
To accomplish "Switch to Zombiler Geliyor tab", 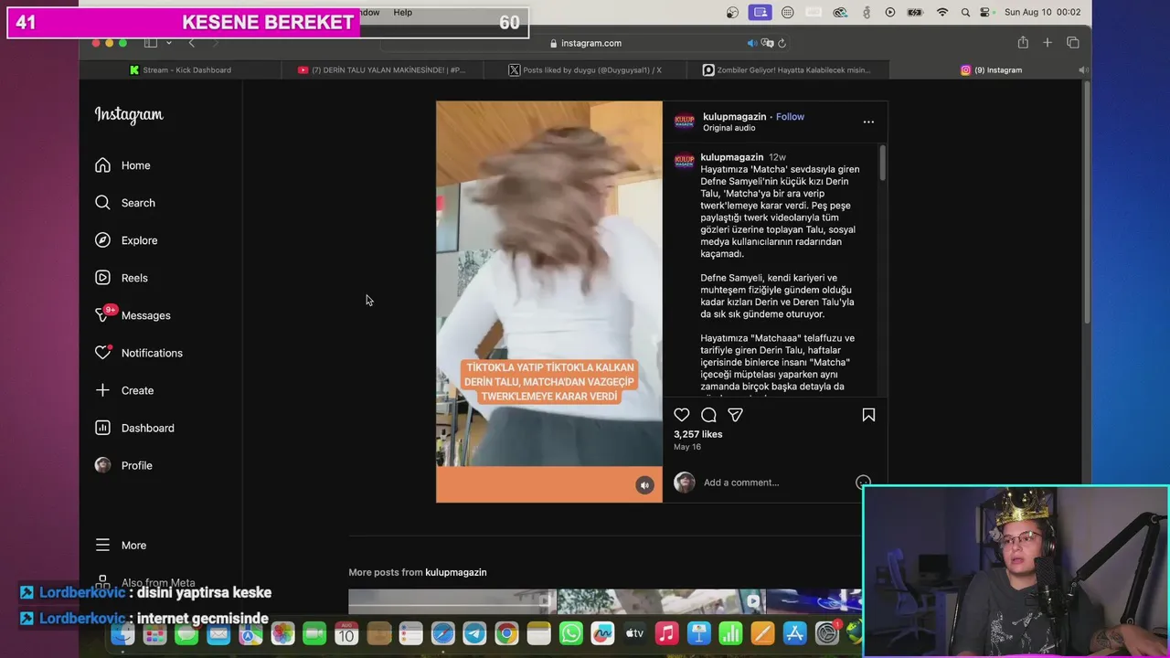I will point(786,69).
